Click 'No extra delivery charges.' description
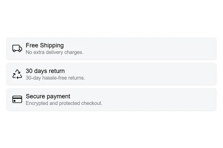Viewport: 223px width, 148px height. [x=54, y=53]
